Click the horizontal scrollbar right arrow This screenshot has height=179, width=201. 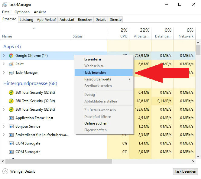[193, 161]
